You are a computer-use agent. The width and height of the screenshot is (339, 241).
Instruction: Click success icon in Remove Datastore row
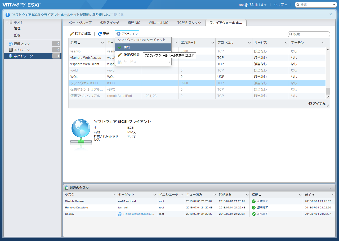pos(254,208)
